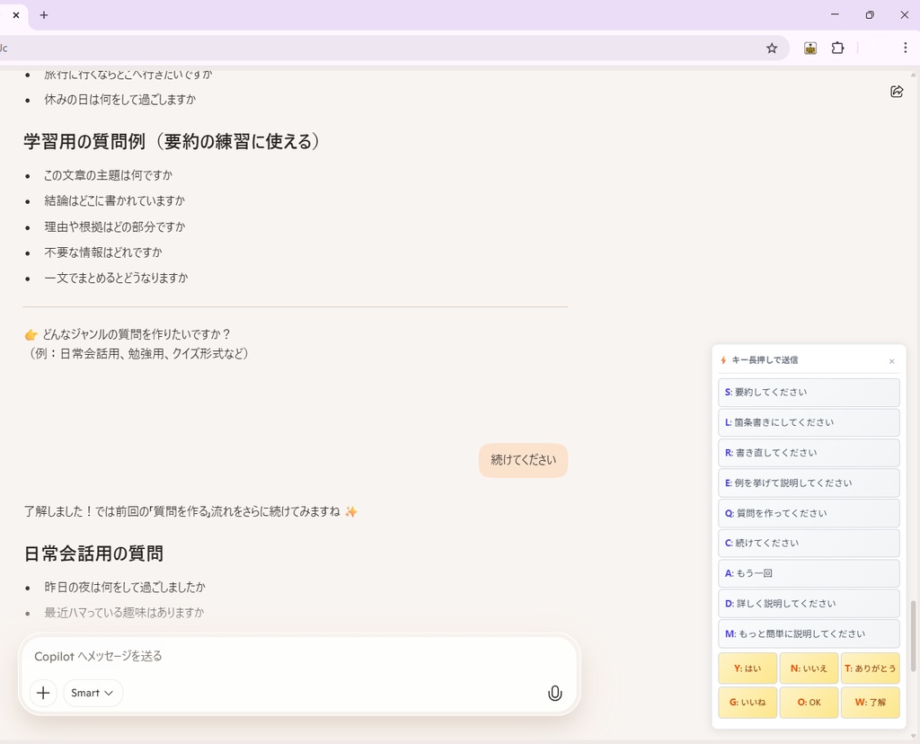Bookmark this page with the star icon

(x=771, y=48)
